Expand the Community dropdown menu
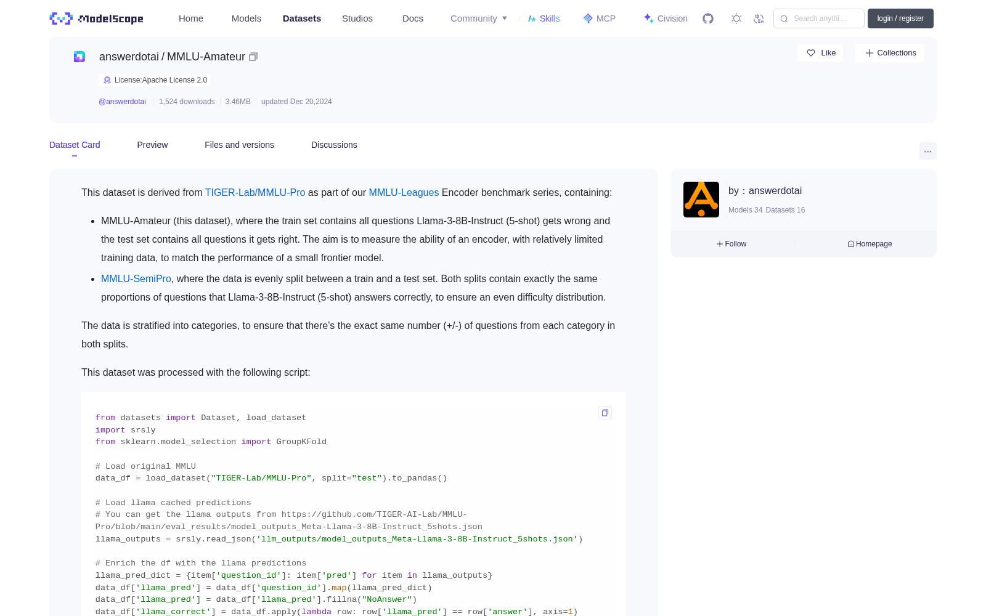 (x=479, y=18)
